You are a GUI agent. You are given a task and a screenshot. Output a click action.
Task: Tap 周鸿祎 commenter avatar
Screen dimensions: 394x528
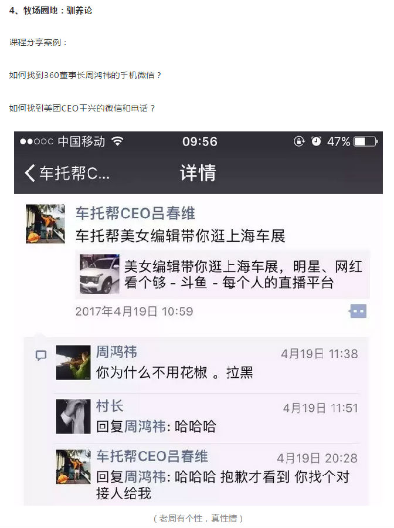click(73, 363)
